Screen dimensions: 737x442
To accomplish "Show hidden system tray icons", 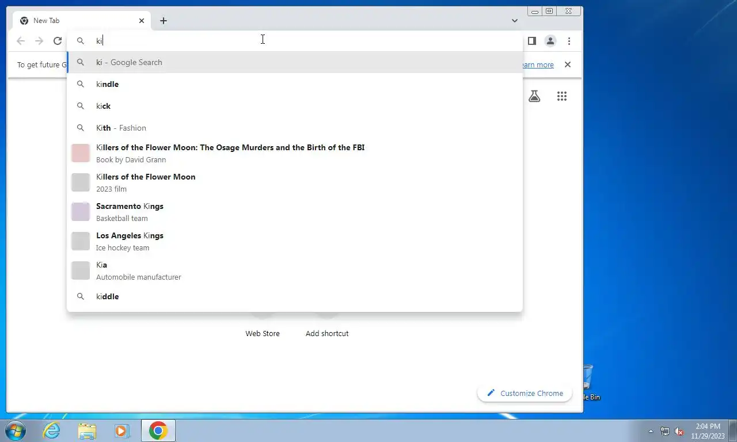I will [x=651, y=431].
